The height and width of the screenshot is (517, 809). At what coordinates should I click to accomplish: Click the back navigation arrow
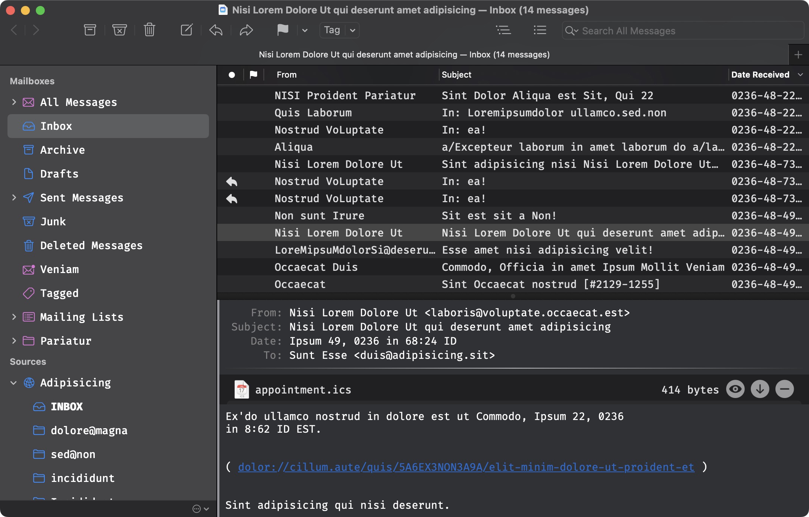[x=13, y=30]
